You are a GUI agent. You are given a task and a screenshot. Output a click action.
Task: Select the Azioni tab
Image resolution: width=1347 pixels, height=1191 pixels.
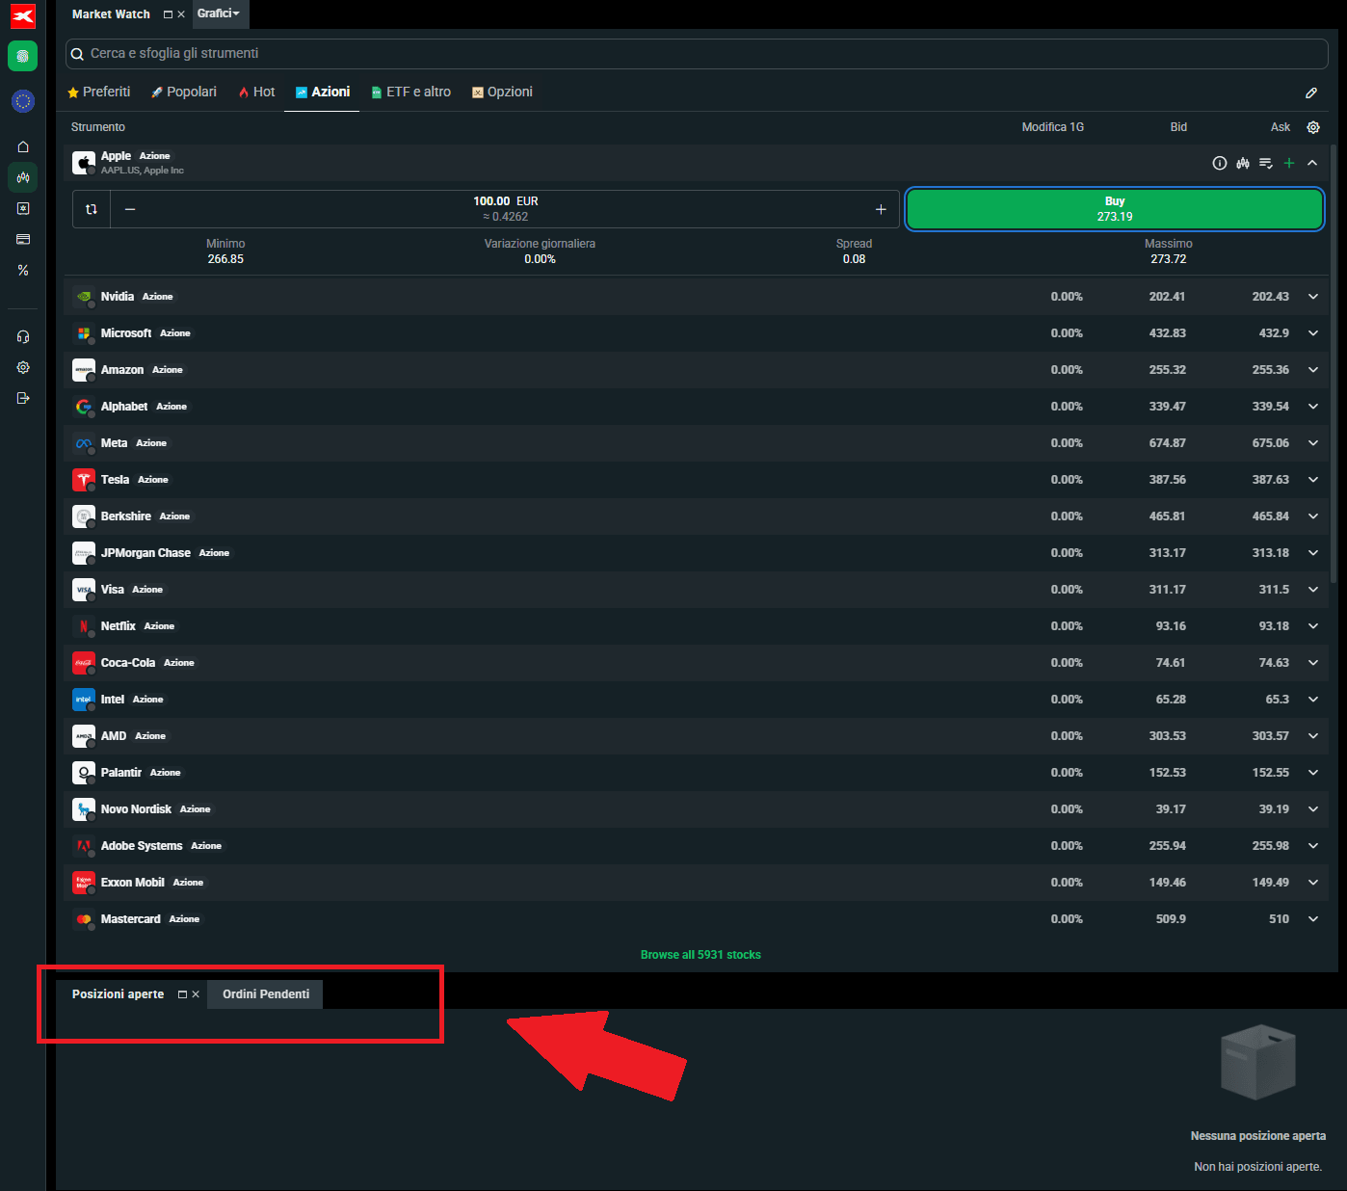pos(323,93)
